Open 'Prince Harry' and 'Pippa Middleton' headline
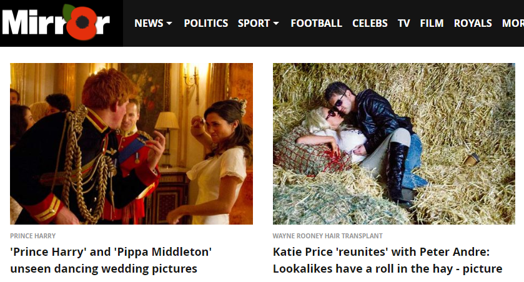 111,260
